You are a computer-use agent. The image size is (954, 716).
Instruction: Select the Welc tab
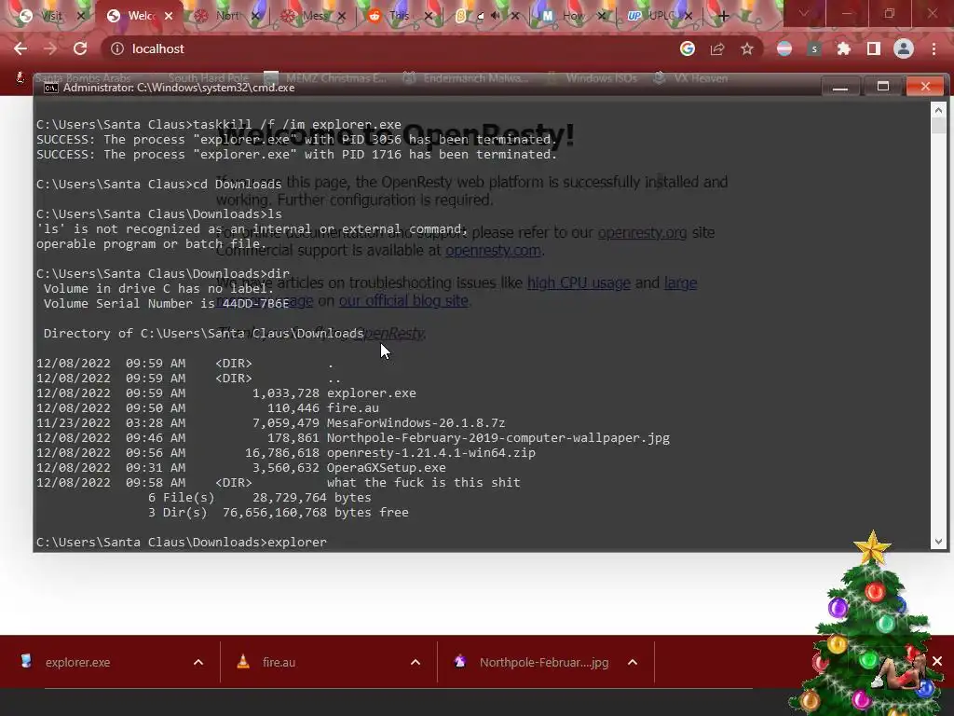pos(140,16)
